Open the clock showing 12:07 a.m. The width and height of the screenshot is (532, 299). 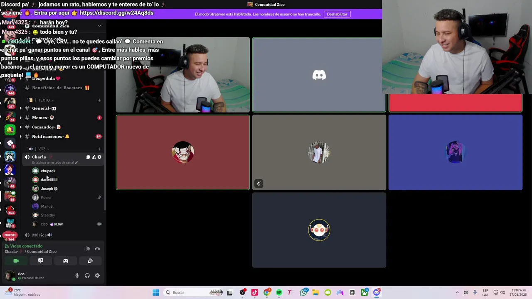pos(519,292)
